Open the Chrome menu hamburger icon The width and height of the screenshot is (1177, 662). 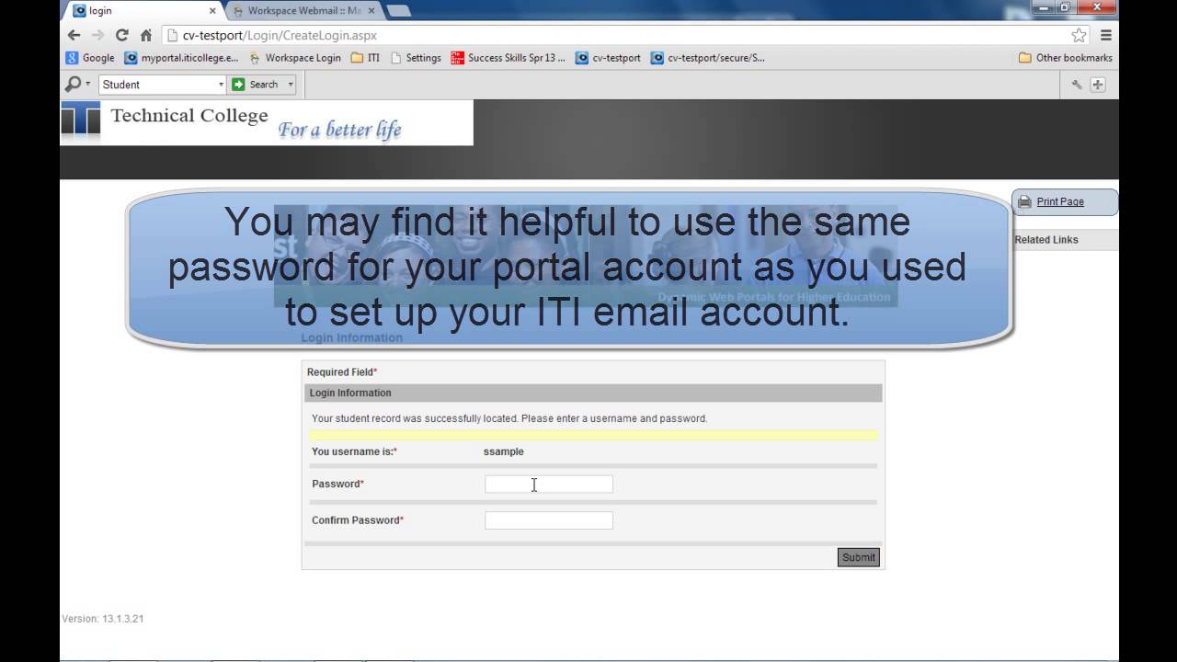(x=1106, y=35)
